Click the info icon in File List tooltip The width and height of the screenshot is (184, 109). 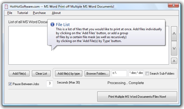(52, 24)
